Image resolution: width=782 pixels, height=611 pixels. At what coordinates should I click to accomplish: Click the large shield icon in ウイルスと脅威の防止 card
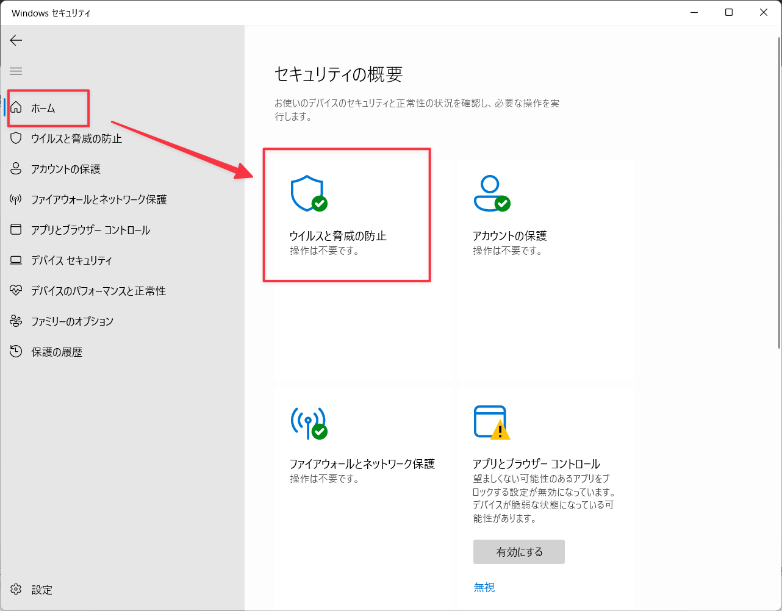308,194
